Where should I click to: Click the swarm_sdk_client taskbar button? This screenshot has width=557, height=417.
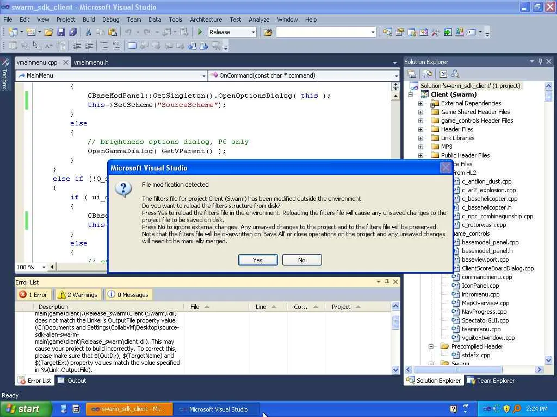[x=129, y=409]
